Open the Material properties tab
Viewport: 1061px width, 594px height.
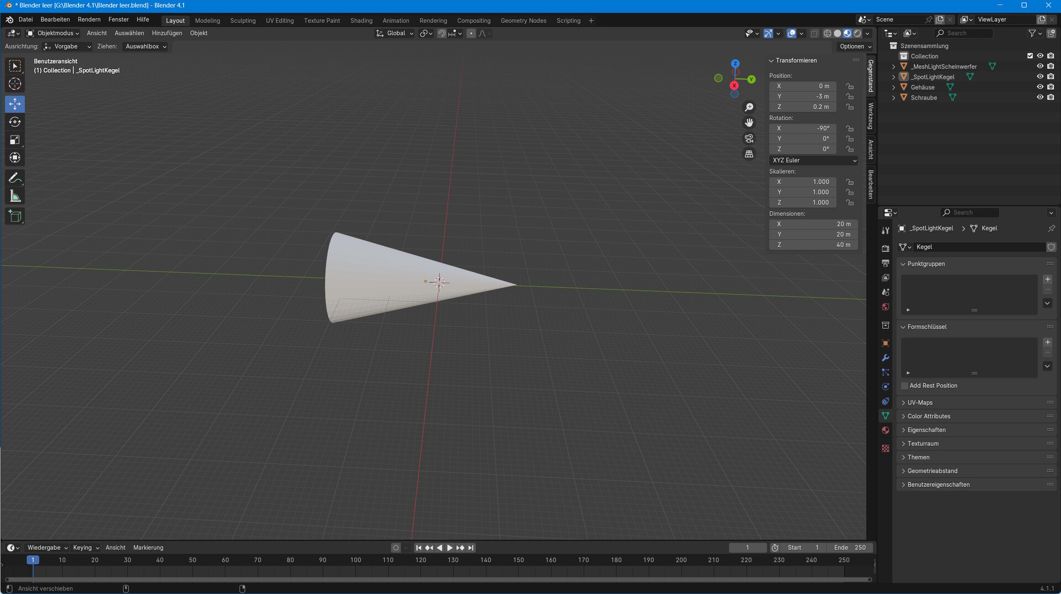click(x=885, y=430)
